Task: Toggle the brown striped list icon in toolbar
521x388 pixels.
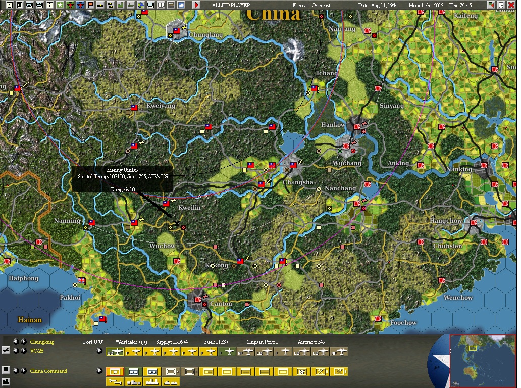Action: click(172, 5)
